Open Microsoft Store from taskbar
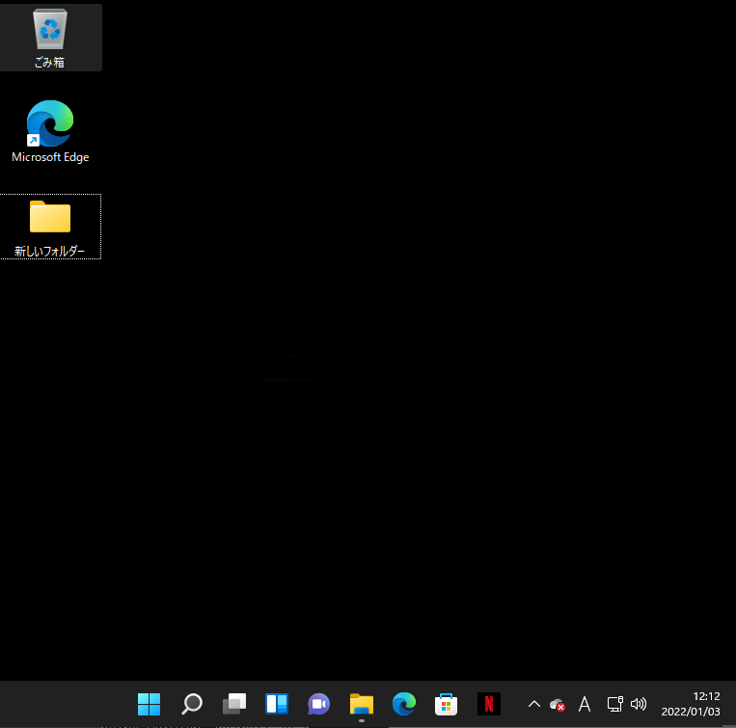This screenshot has height=728, width=736. (x=446, y=704)
